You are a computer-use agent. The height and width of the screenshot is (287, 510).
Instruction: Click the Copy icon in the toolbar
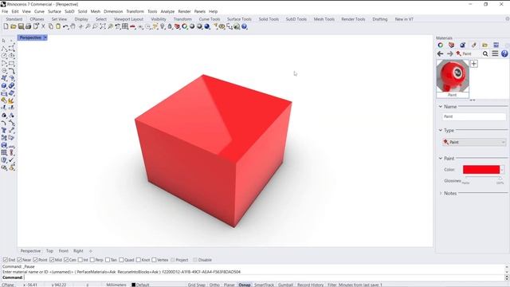51,26
